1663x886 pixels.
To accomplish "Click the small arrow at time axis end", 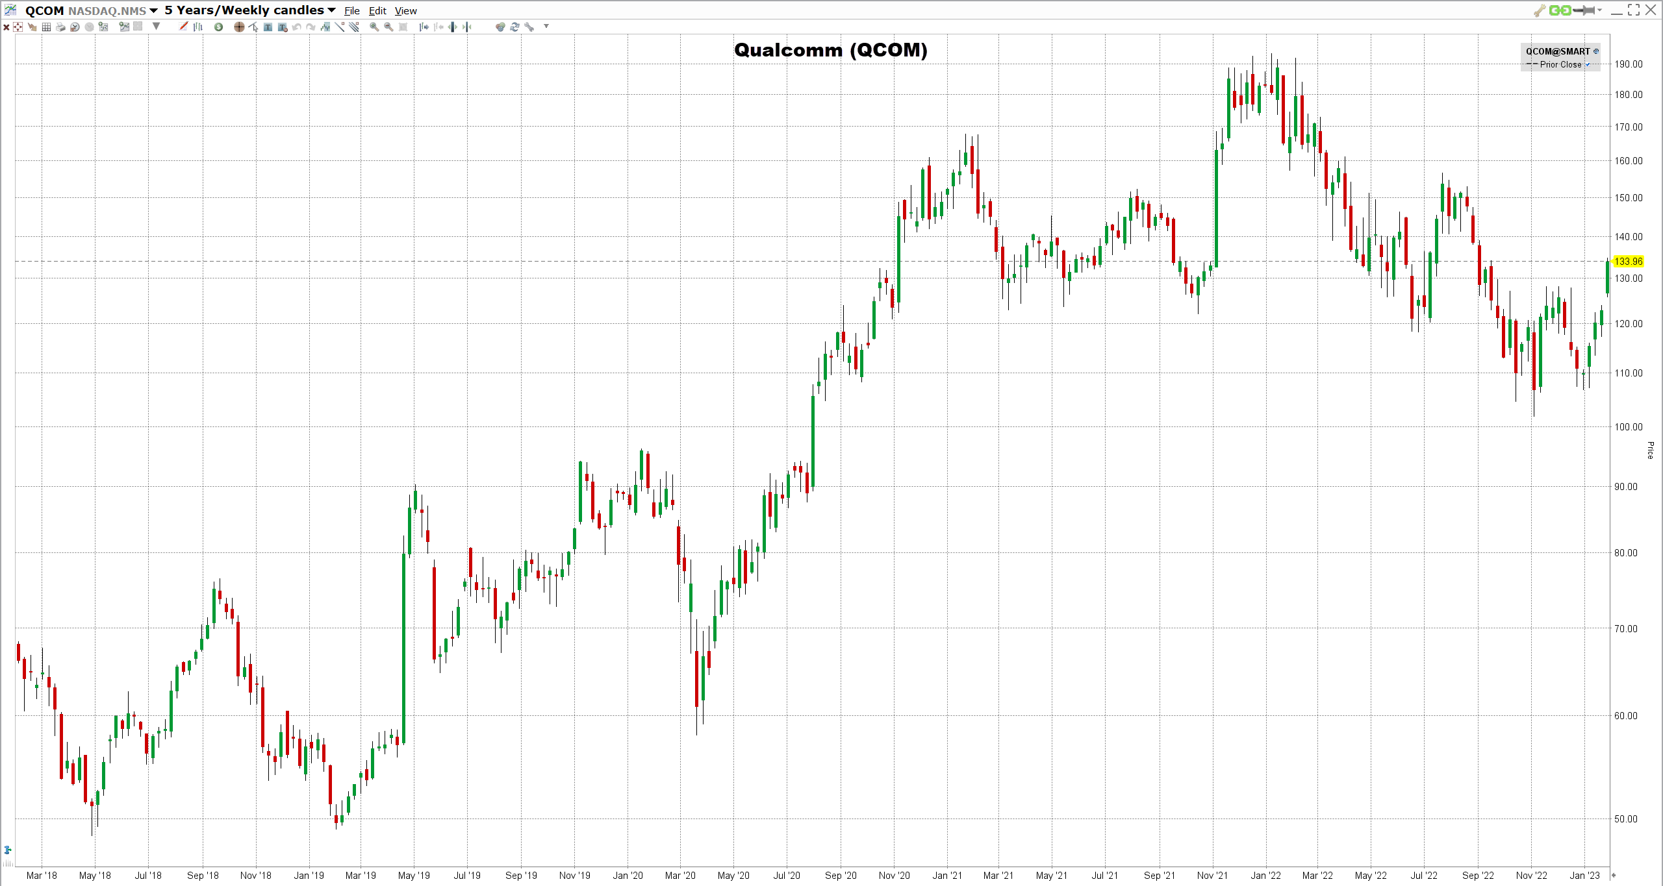I will 1614,875.
